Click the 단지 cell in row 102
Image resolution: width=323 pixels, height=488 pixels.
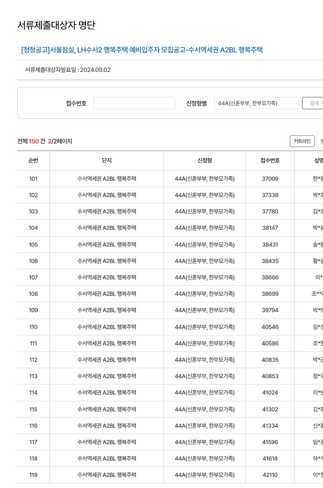[107, 195]
